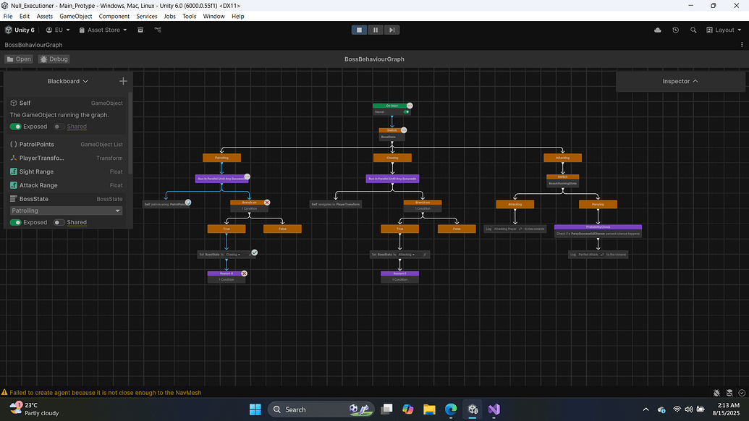The image size is (749, 421).
Task: Click the Unity Cloud icon in the toolbar
Action: pos(657,30)
